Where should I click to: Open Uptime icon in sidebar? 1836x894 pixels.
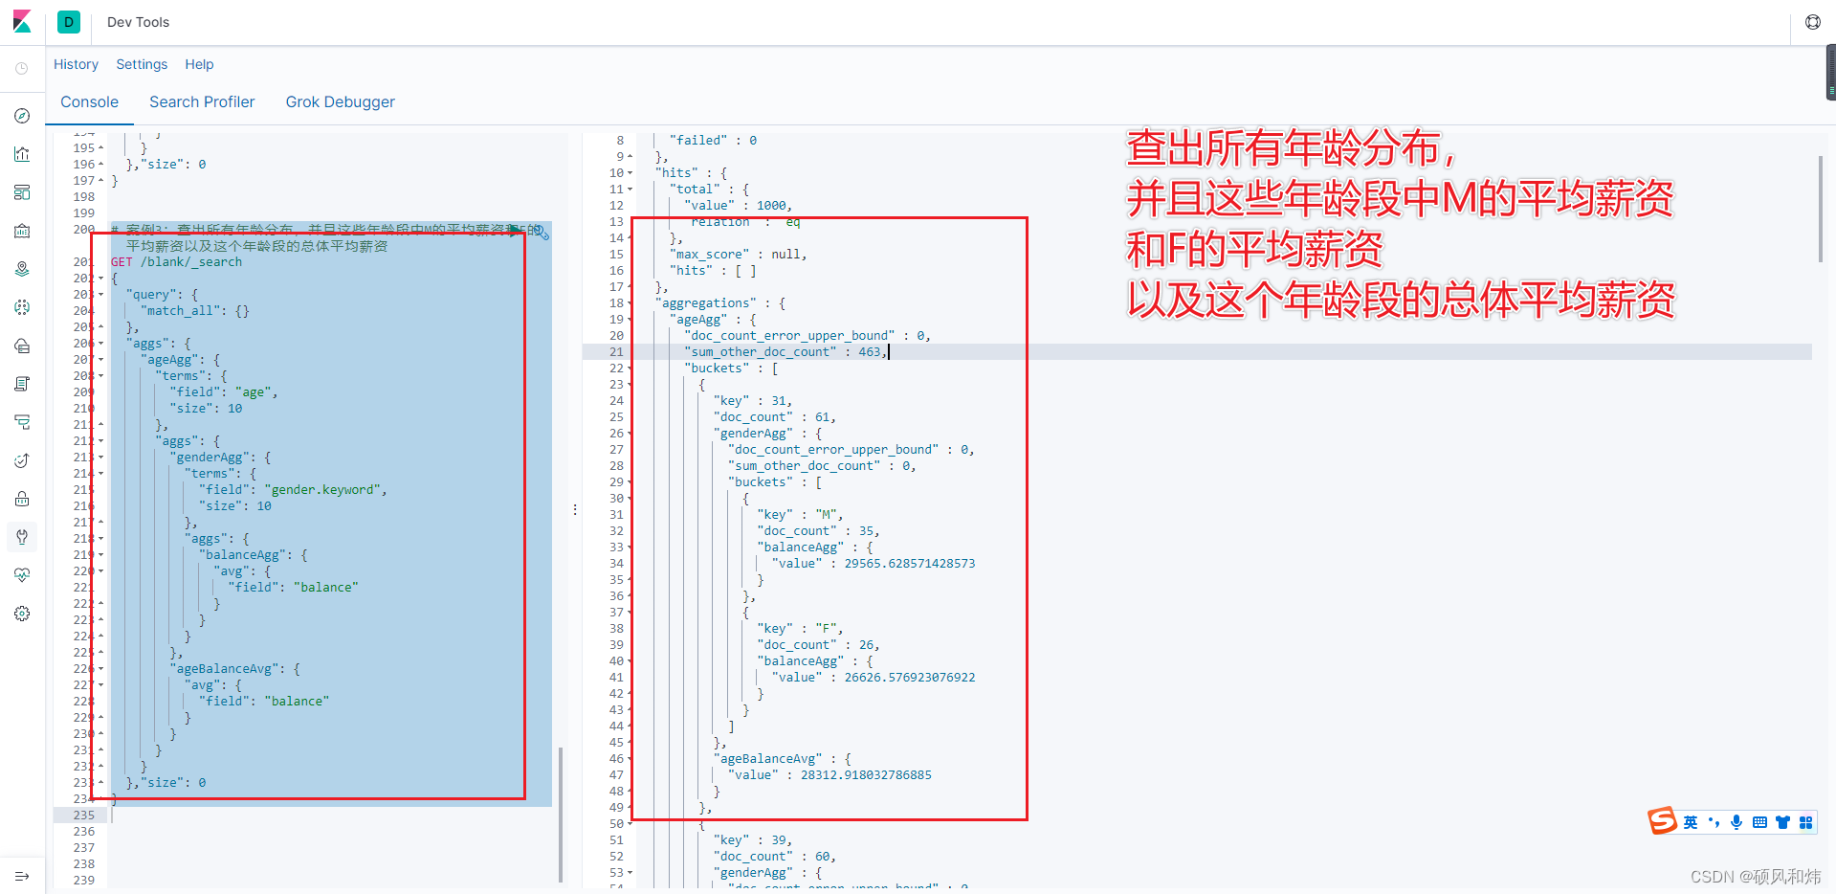tap(22, 460)
